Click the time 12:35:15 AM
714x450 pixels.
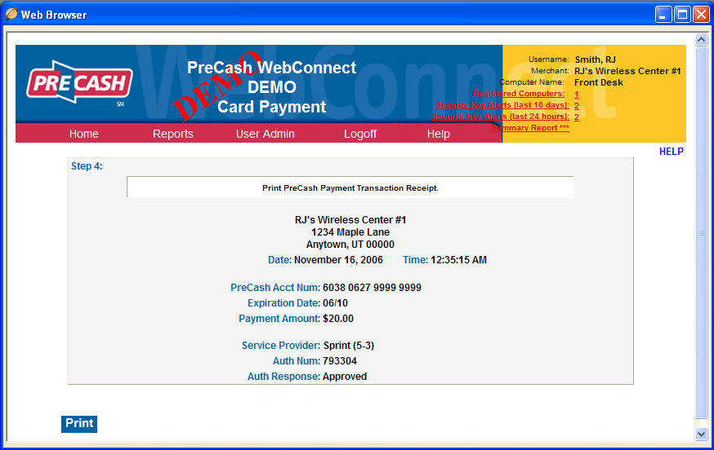pyautogui.click(x=458, y=260)
